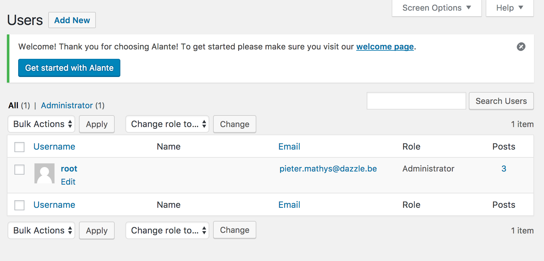Open top Bulk Actions dropdown
This screenshot has height=261, width=544.
pyautogui.click(x=41, y=124)
